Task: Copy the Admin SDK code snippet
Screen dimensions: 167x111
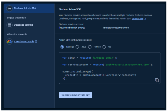Action: 157,80
